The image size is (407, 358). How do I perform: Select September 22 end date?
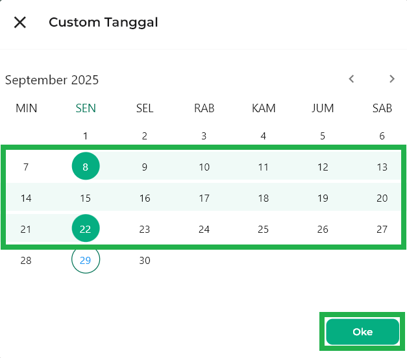(86, 229)
